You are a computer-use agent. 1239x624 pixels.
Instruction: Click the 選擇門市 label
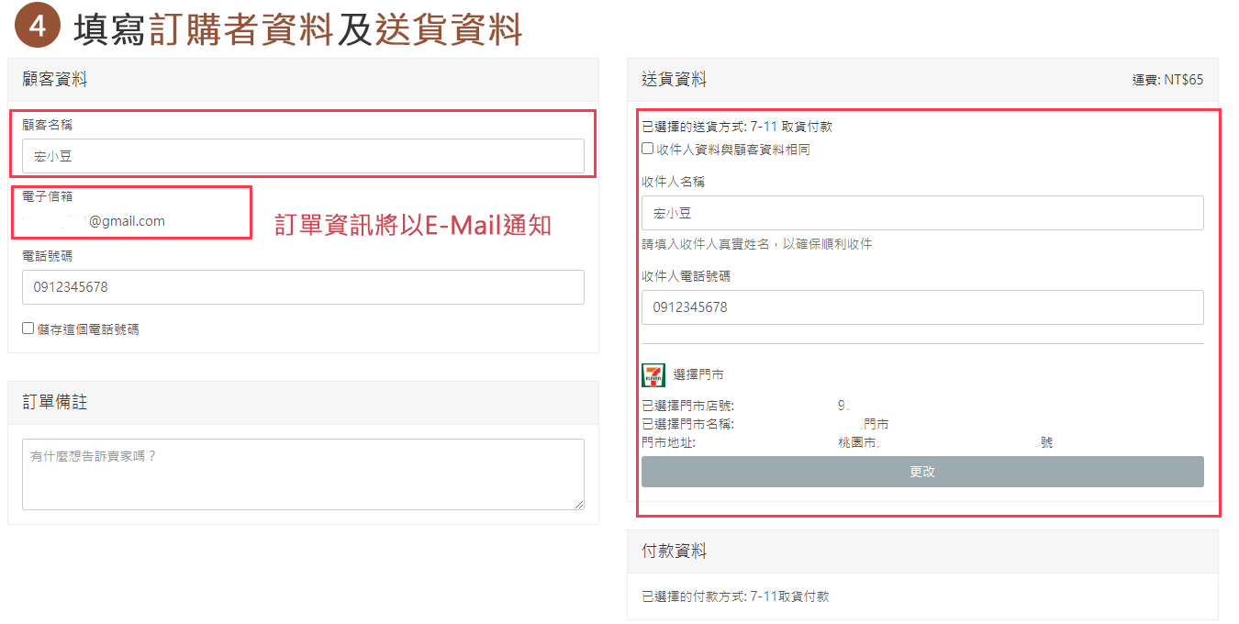click(698, 374)
